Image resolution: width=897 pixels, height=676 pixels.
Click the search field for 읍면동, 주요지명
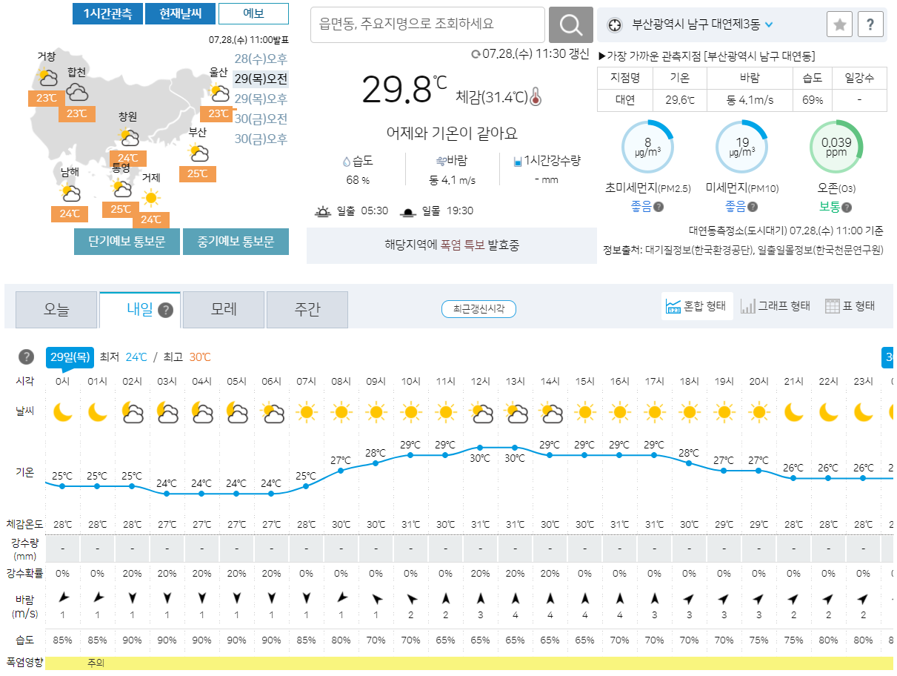[x=427, y=24]
